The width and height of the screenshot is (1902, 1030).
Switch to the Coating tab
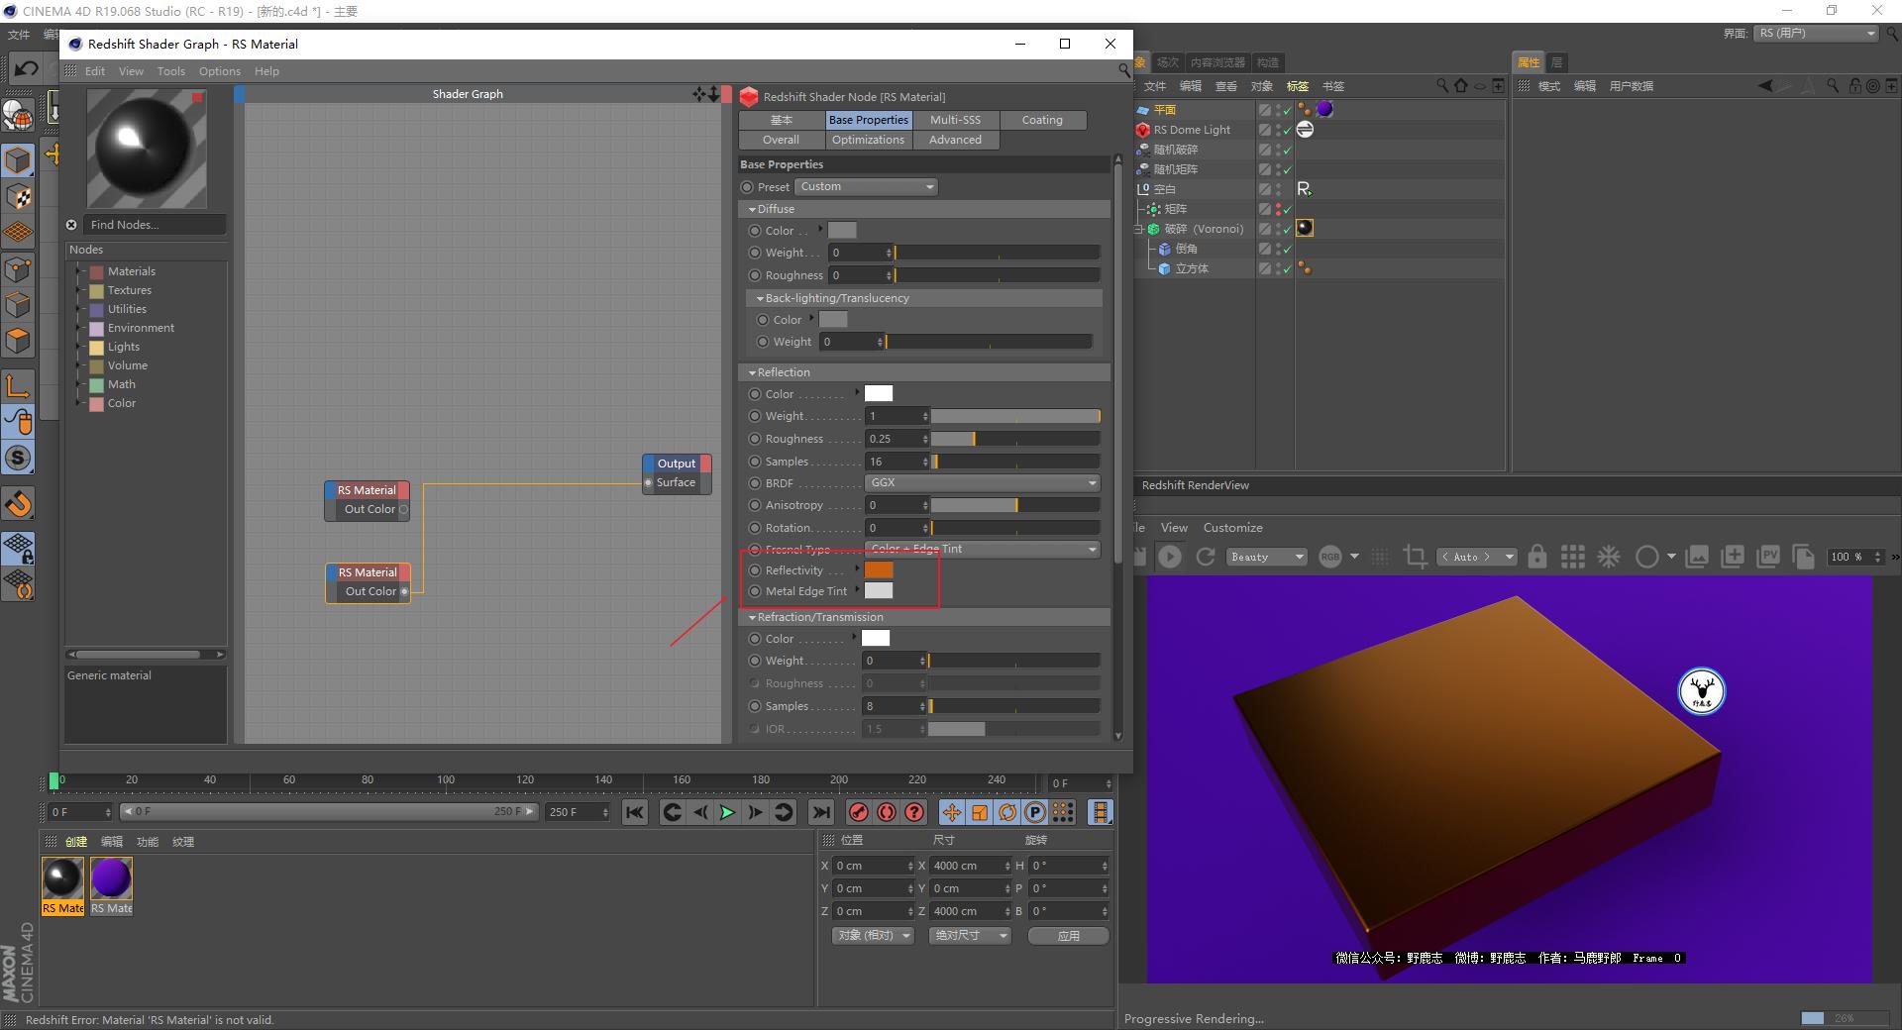pos(1042,119)
